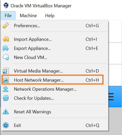Click the hamburger list button on blue panel
The width and height of the screenshot is (122, 135).
(x=111, y=97)
